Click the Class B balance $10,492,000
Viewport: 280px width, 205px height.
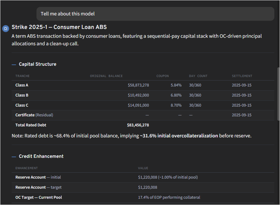click(138, 95)
